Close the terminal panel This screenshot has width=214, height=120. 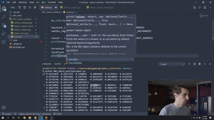[x=210, y=64]
